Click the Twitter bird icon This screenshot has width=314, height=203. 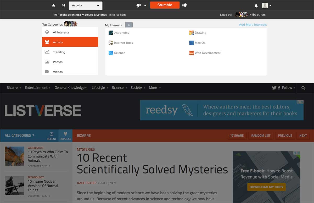tap(274, 88)
